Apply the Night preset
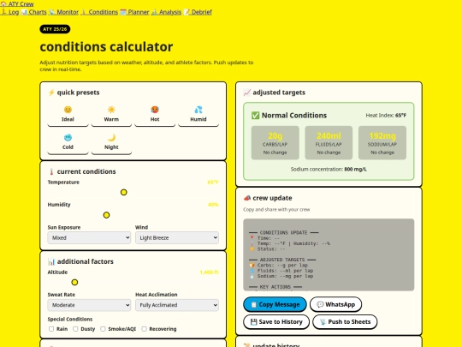Screen dimensions: 462x347 click(x=111, y=142)
